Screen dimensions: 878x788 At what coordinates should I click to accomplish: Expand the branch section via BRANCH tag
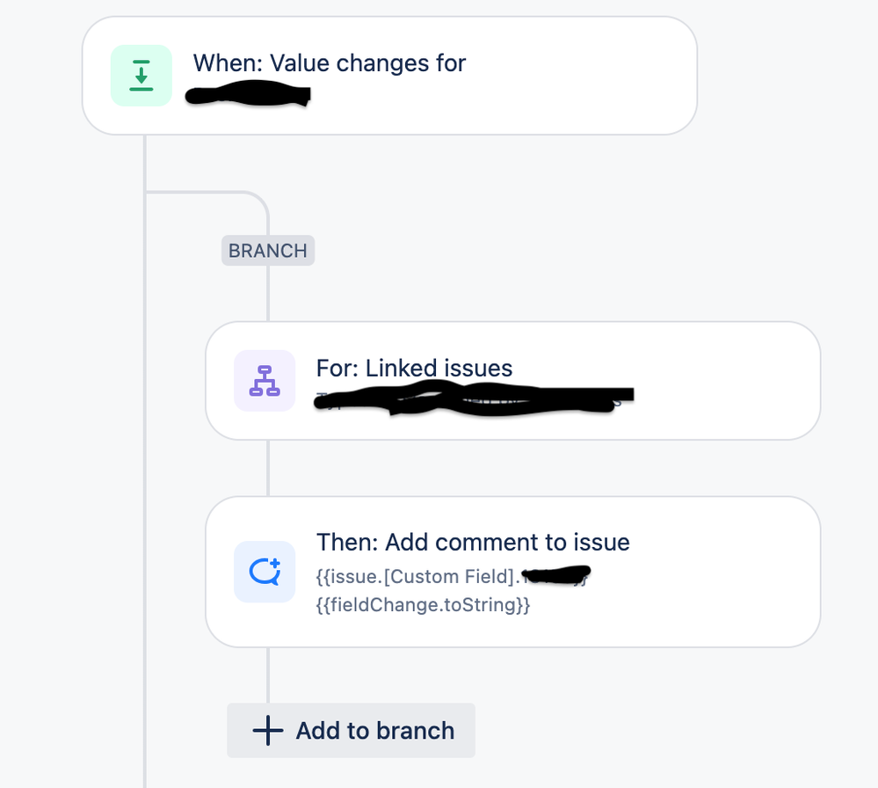(267, 251)
